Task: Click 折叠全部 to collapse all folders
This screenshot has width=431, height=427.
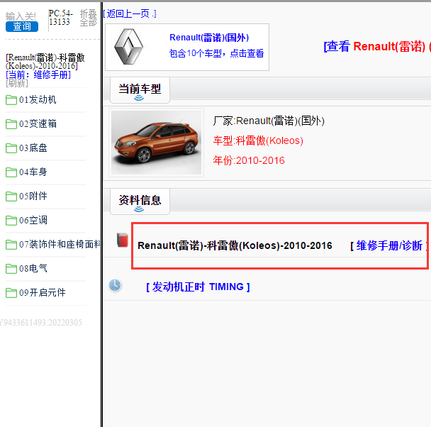Action: 88,18
